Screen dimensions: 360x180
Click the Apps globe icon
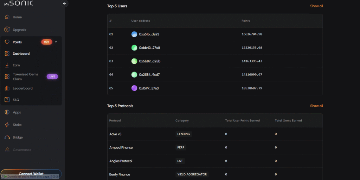[x=7, y=113]
